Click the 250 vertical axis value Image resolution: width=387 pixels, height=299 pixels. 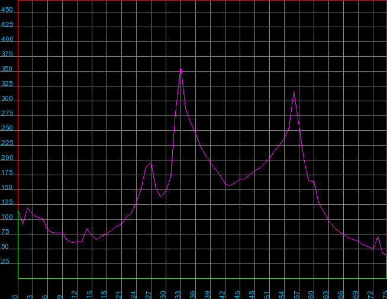(x=7, y=128)
